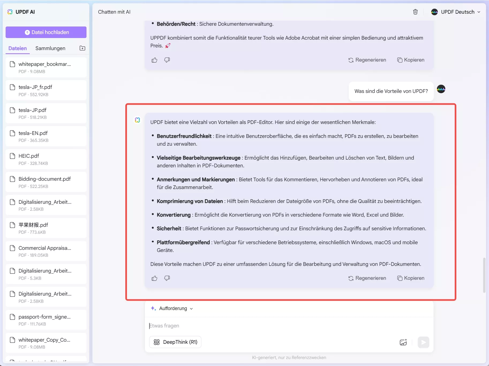
Task: Click the image upload icon in chat box
Action: click(x=403, y=342)
